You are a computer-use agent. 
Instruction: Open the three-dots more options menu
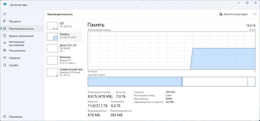coord(255,14)
